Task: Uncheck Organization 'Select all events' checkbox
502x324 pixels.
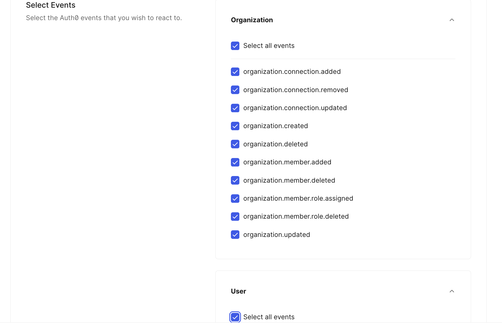Action: [x=235, y=46]
